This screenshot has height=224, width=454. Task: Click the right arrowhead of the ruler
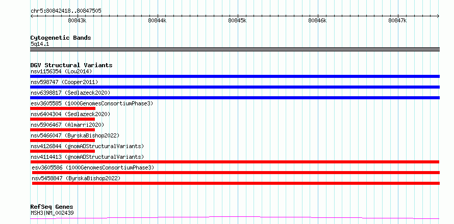coord(438,16)
